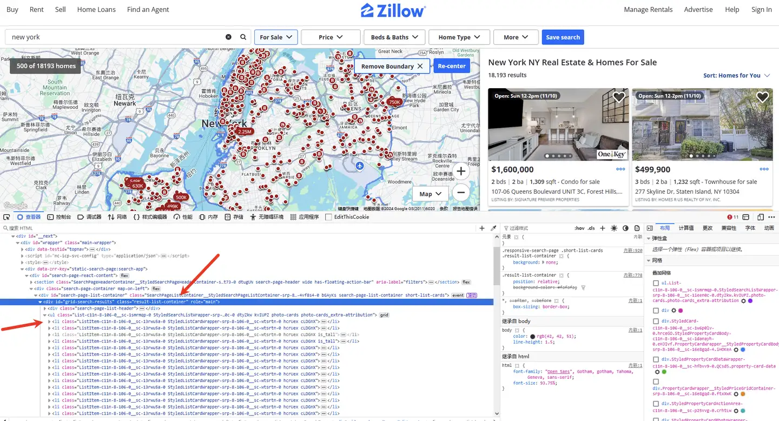Check the div.StyledPropertyCardDataWrapper grid checkbox
This screenshot has width=779, height=421.
pyautogui.click(x=656, y=359)
